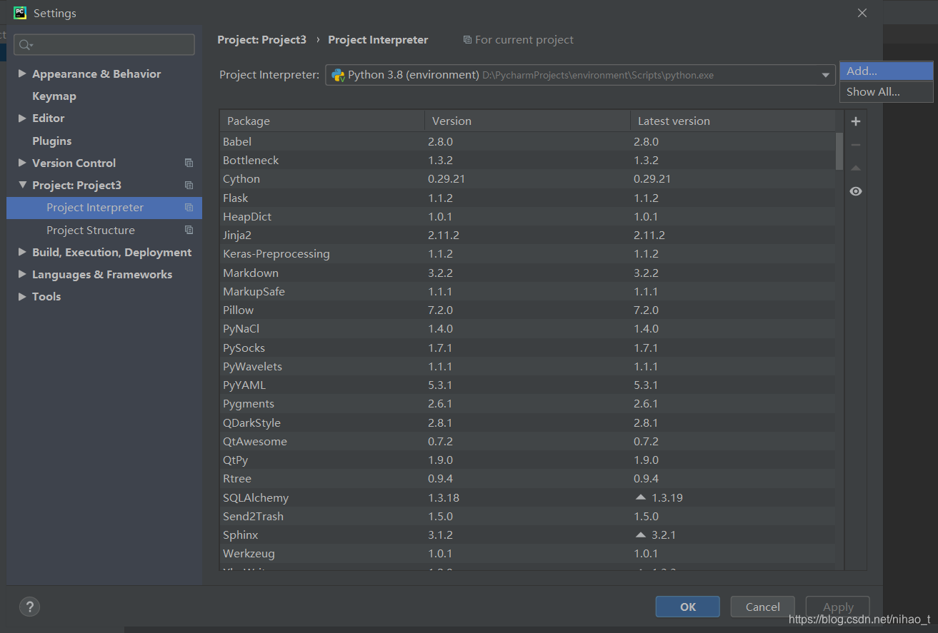Select the QtAwesome package row
Image resolution: width=938 pixels, height=633 pixels.
(527, 441)
